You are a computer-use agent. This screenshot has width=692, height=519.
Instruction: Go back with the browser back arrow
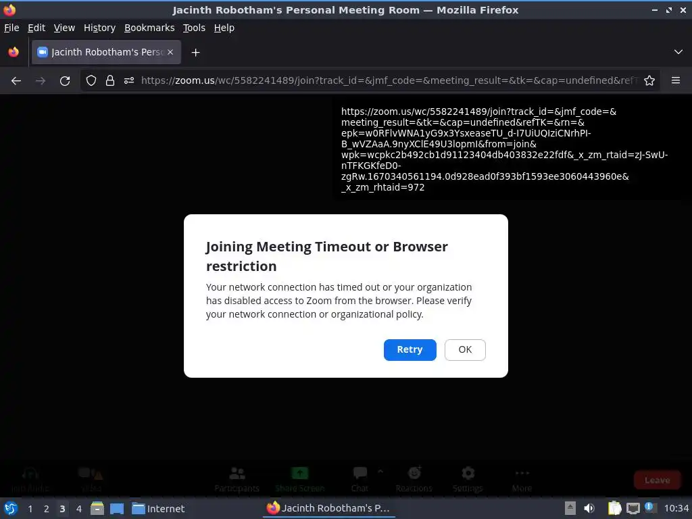16,81
